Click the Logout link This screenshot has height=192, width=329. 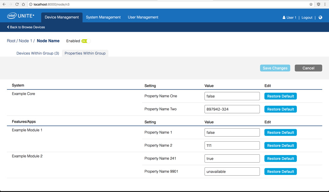pyautogui.click(x=307, y=17)
